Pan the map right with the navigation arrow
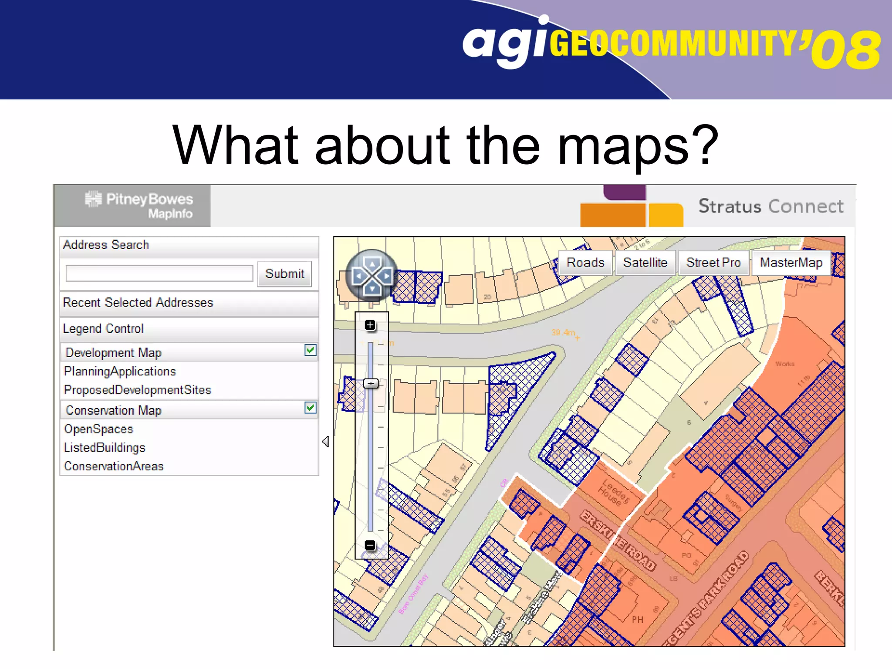The image size is (892, 669). point(385,276)
